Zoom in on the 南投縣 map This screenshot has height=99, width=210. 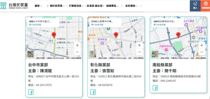pyautogui.click(x=202, y=45)
